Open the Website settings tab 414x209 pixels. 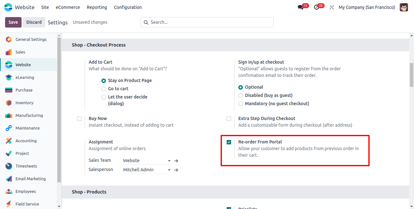pos(29,65)
